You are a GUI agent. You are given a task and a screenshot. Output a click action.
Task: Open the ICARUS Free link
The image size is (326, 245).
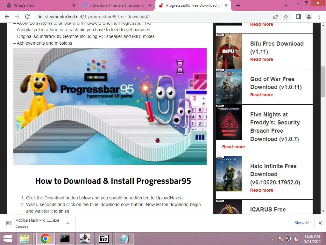click(268, 210)
